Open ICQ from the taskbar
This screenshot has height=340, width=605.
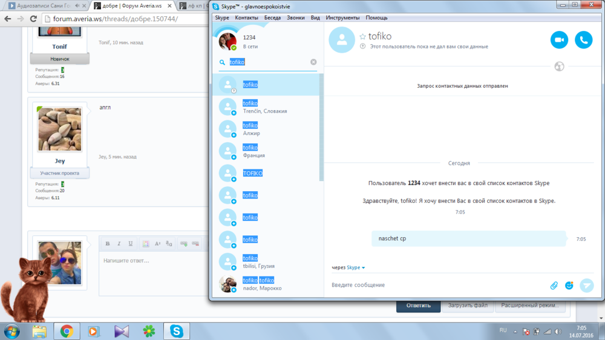coord(149,331)
